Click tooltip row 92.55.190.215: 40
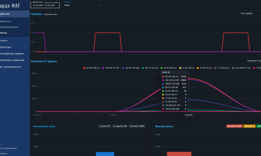 click(x=174, y=91)
